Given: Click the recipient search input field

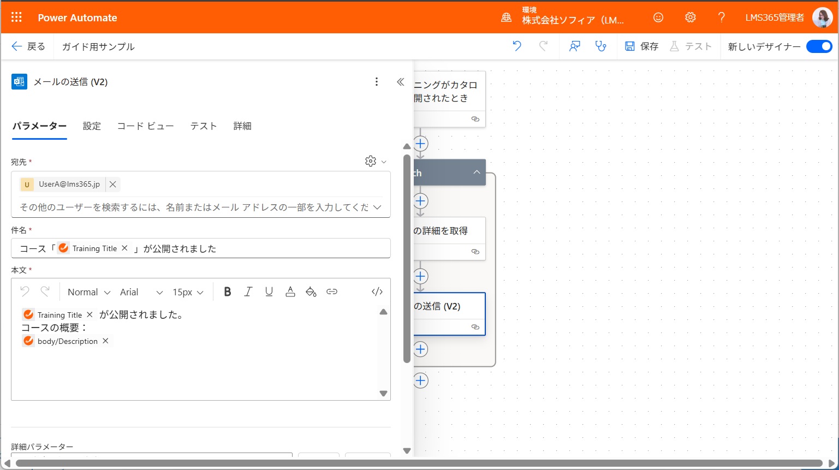Looking at the screenshot, I should click(194, 207).
